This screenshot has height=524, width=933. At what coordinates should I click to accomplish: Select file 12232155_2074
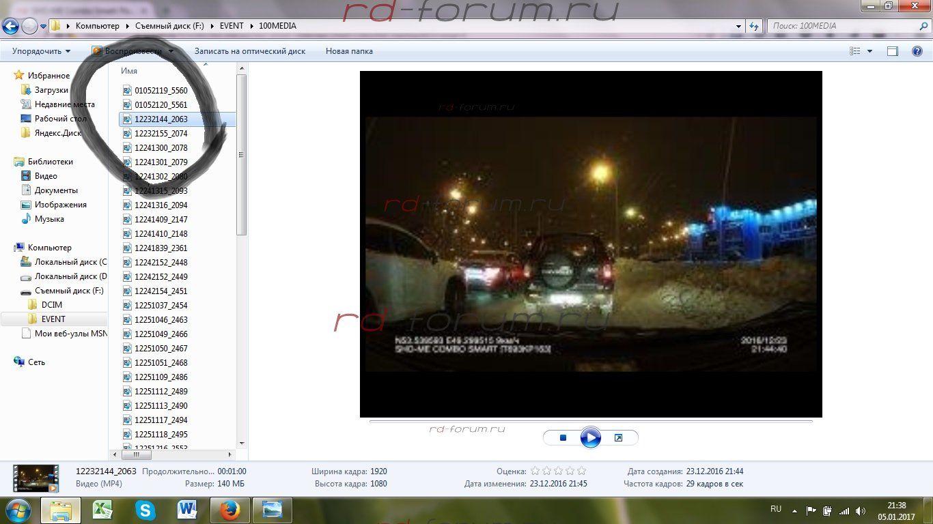[161, 133]
